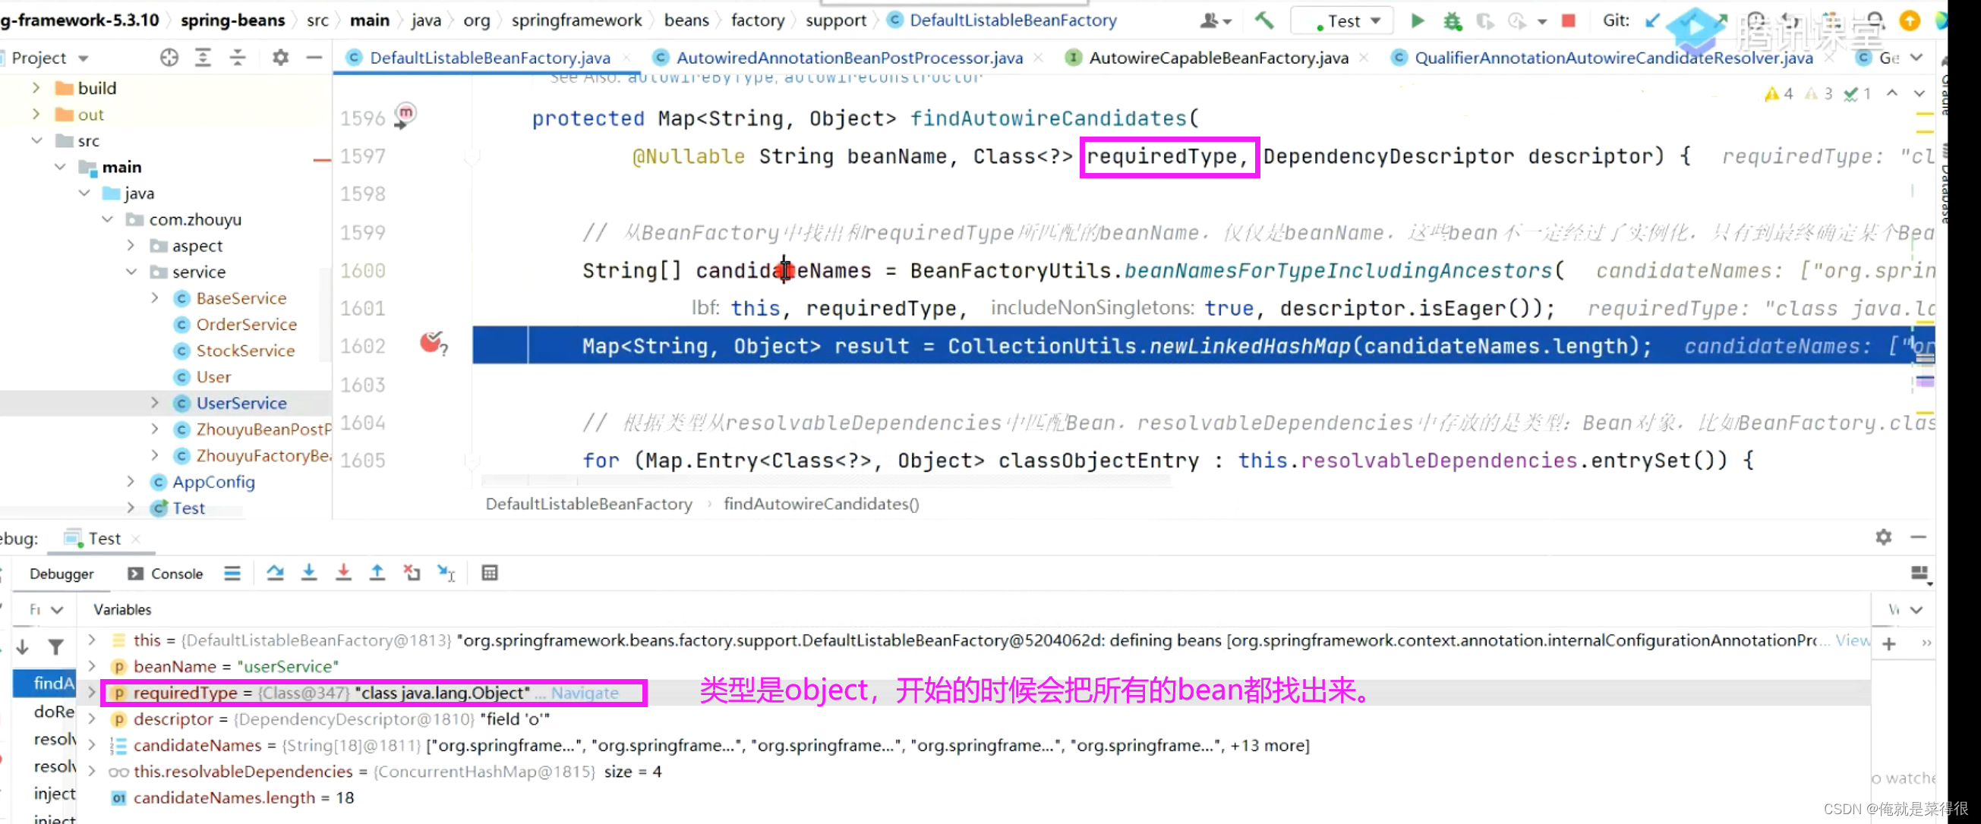Screen dimensions: 1981x824
Task: Toggle the frames filter funnel icon
Action: 55,647
